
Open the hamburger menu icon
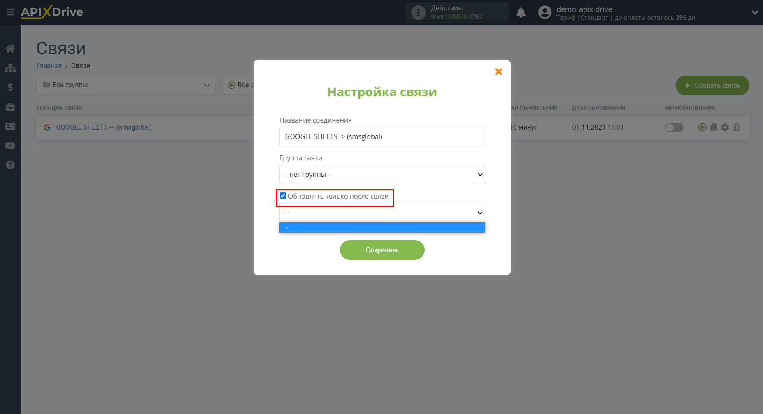(10, 12)
